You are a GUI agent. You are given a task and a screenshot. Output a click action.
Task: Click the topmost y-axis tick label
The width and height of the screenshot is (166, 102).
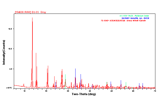click(10, 29)
